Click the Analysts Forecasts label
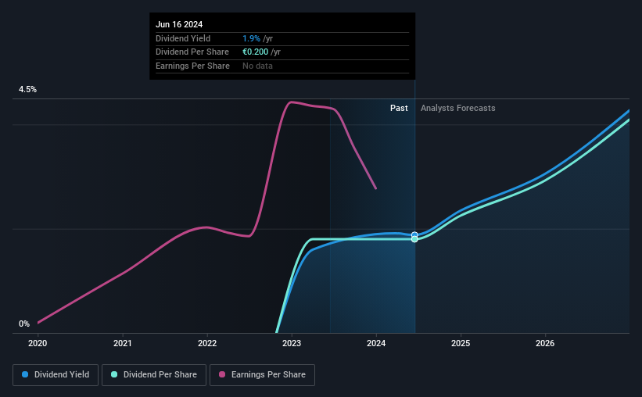 click(x=457, y=108)
